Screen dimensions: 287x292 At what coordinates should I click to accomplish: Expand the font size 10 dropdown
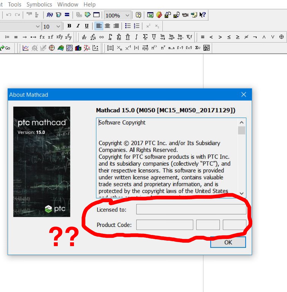click(x=58, y=26)
